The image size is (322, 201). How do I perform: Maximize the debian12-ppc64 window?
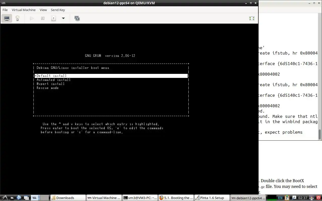click(251, 3)
